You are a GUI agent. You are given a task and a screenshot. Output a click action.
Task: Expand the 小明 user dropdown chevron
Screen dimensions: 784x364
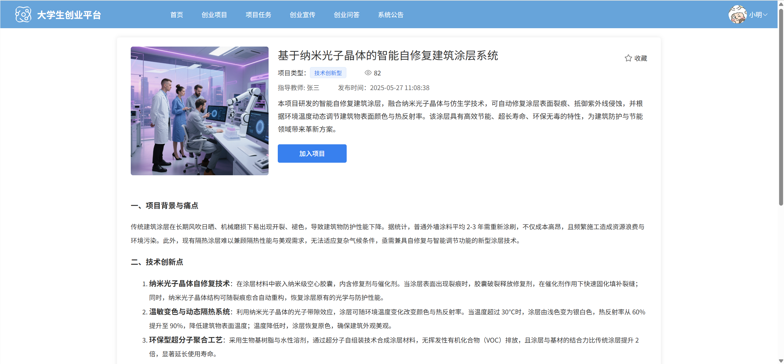tap(765, 15)
